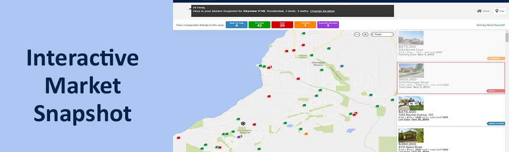Filter by Sold 20 listings
Image resolution: width=509 pixels, height=152 pixels.
point(282,24)
